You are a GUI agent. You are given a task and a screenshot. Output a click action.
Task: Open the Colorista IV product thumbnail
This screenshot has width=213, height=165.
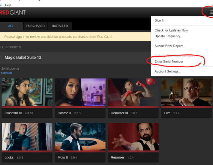[x=27, y=93]
